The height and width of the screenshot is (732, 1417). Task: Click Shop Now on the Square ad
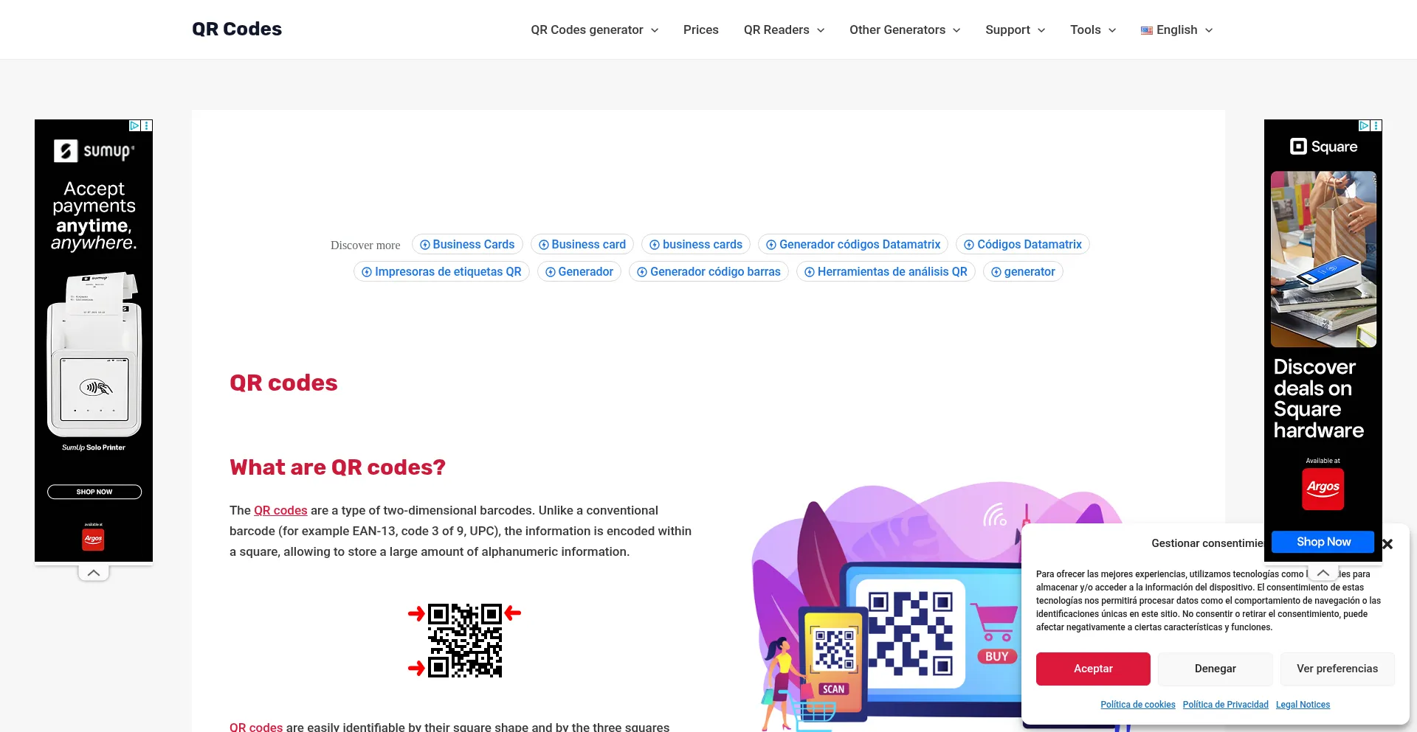1323,542
